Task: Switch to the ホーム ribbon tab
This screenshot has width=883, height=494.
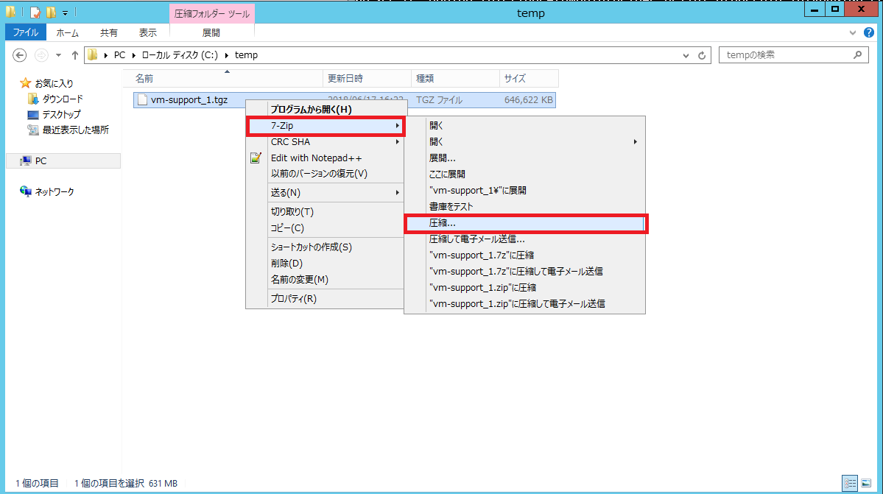Action: pos(67,32)
